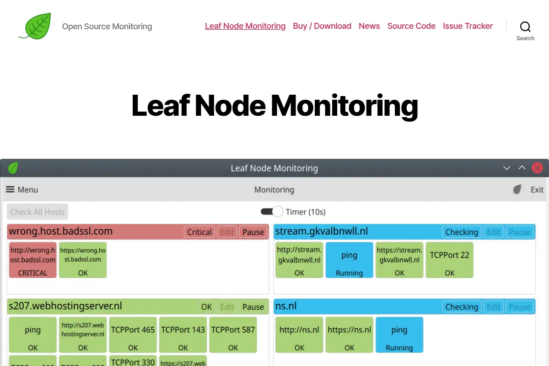Screen dimensions: 549x366
Task: Select the https://wrong.host.badssl.com OK tile
Action: [x=83, y=260]
